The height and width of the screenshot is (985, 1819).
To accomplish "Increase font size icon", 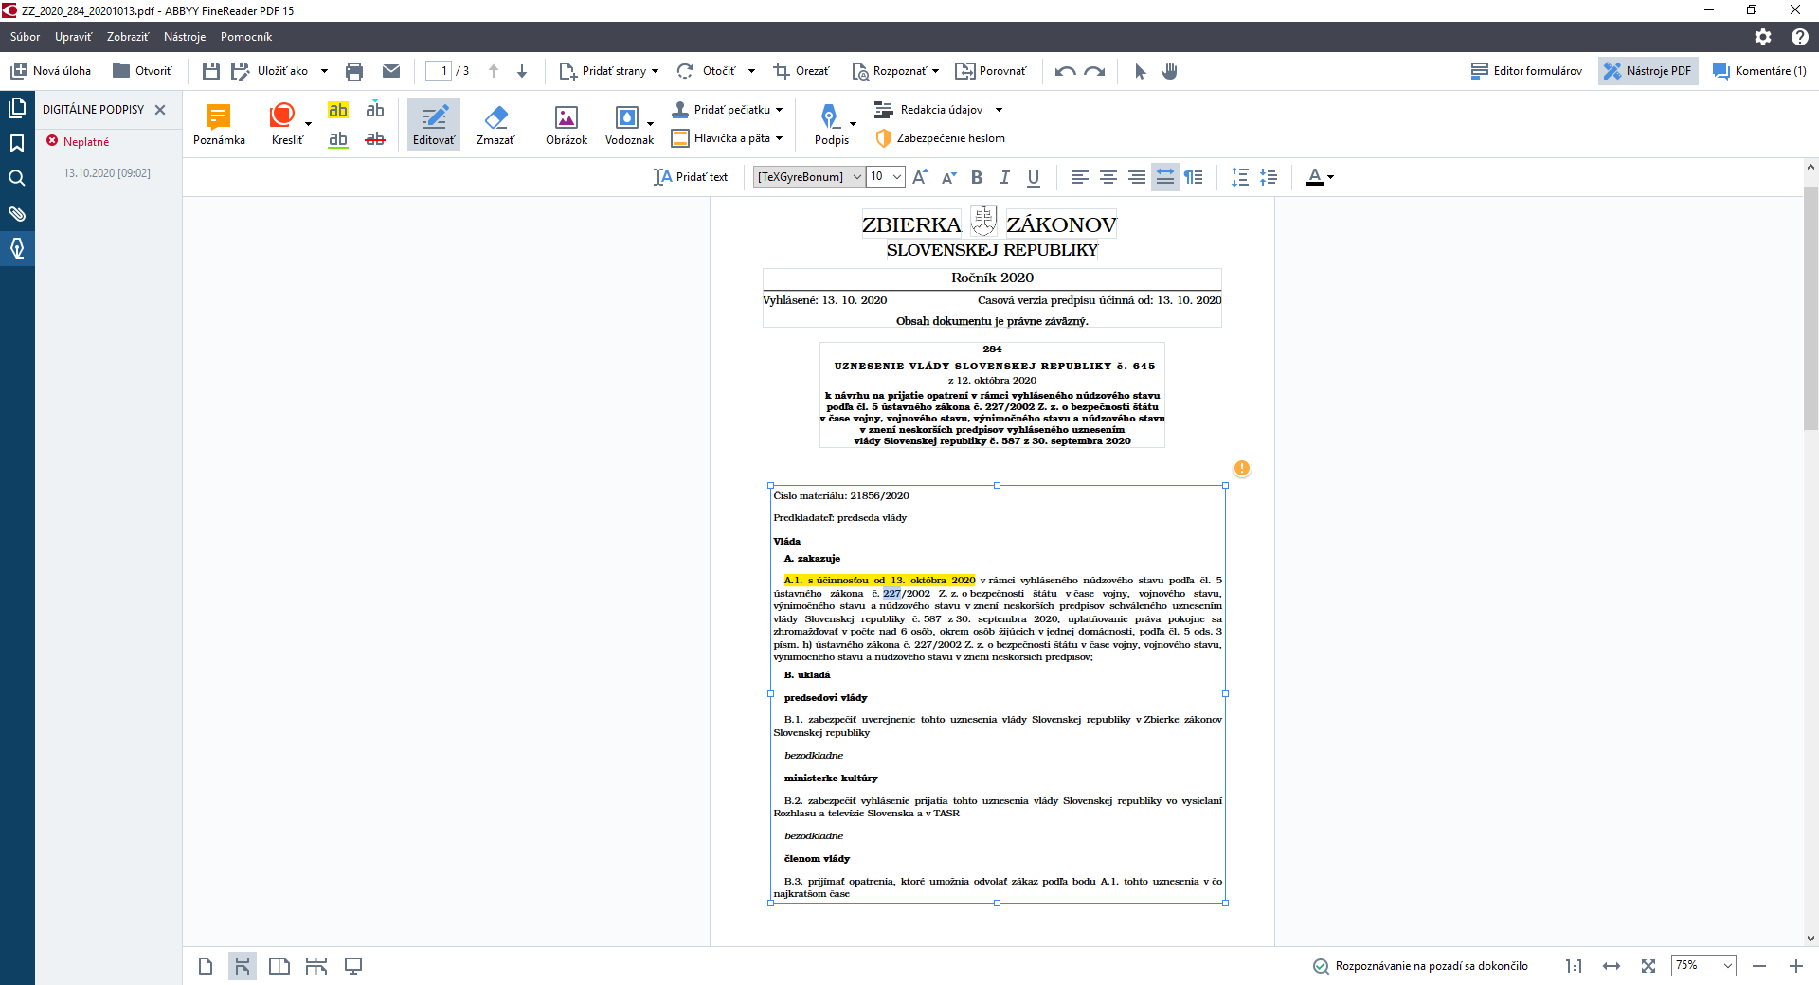I will (x=920, y=177).
